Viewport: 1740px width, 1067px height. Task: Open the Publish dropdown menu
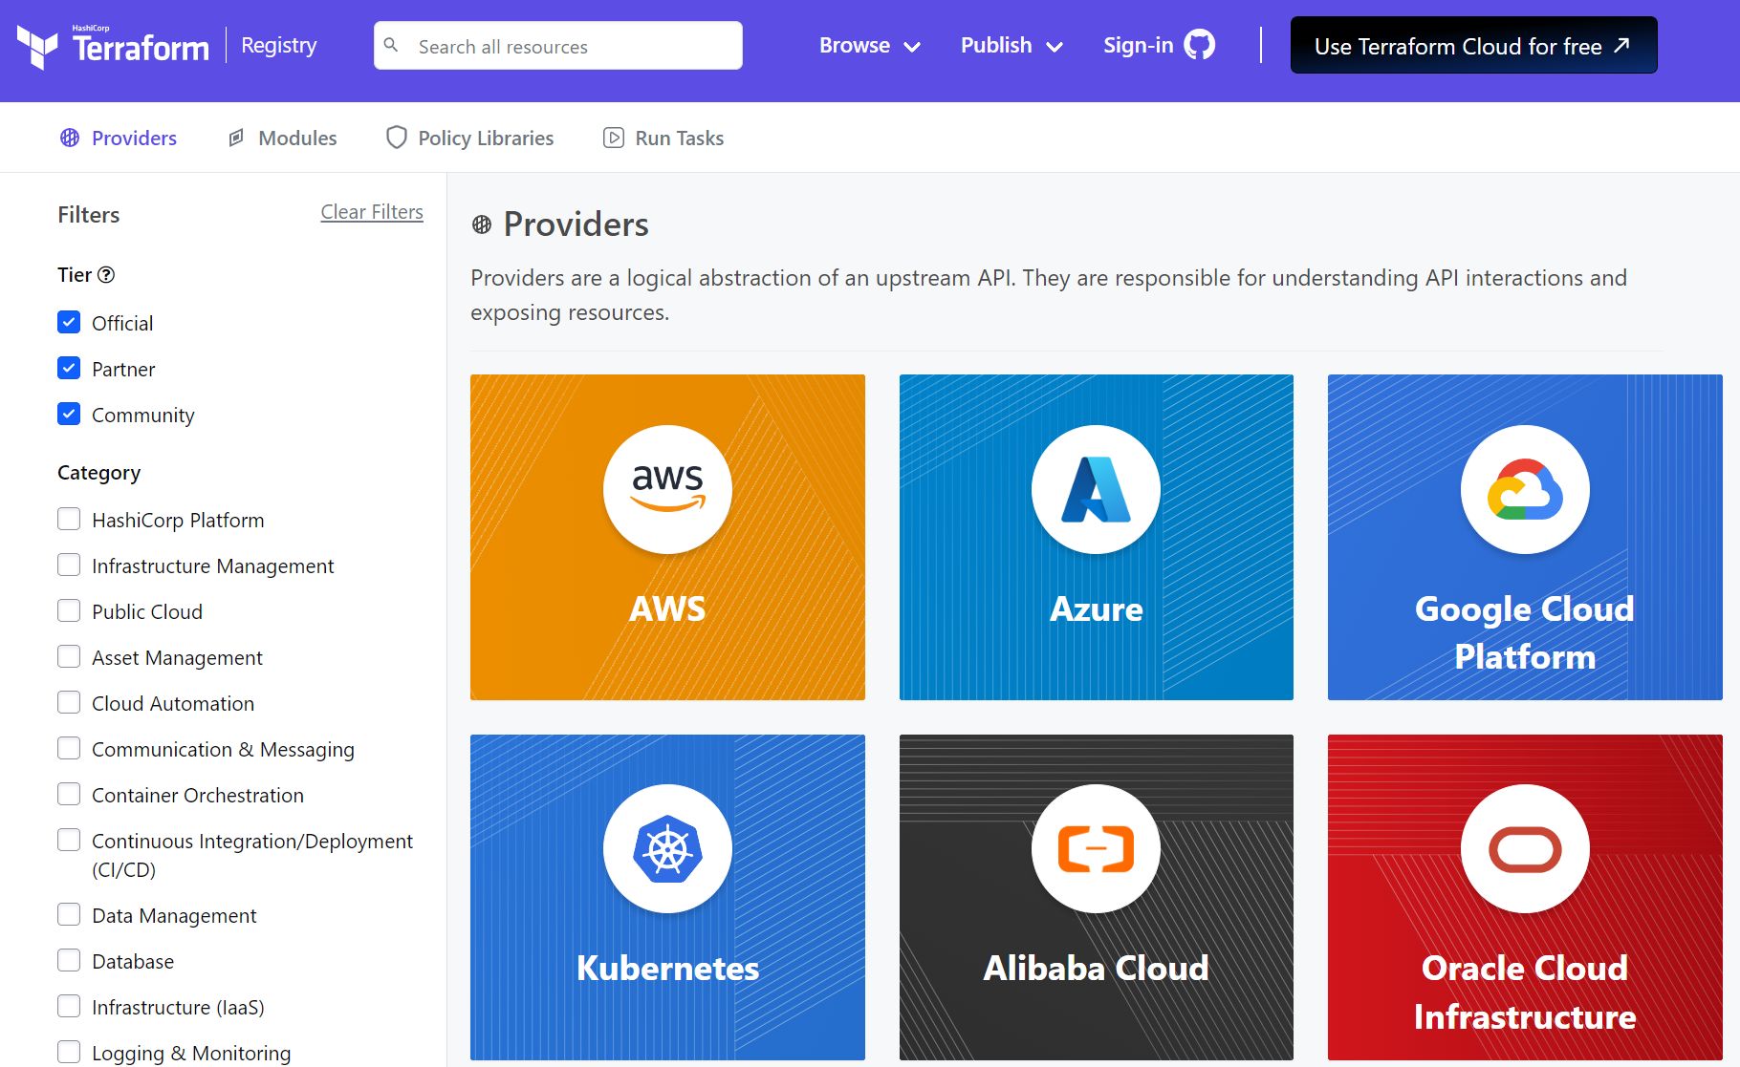[x=1011, y=46]
